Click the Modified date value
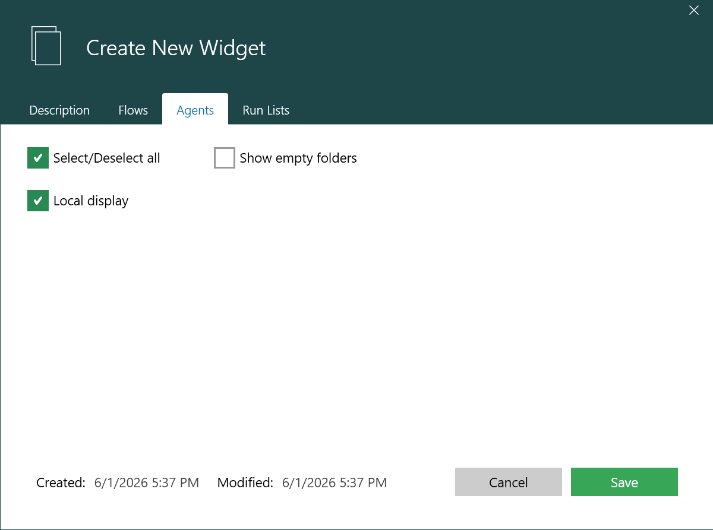 pyautogui.click(x=335, y=483)
